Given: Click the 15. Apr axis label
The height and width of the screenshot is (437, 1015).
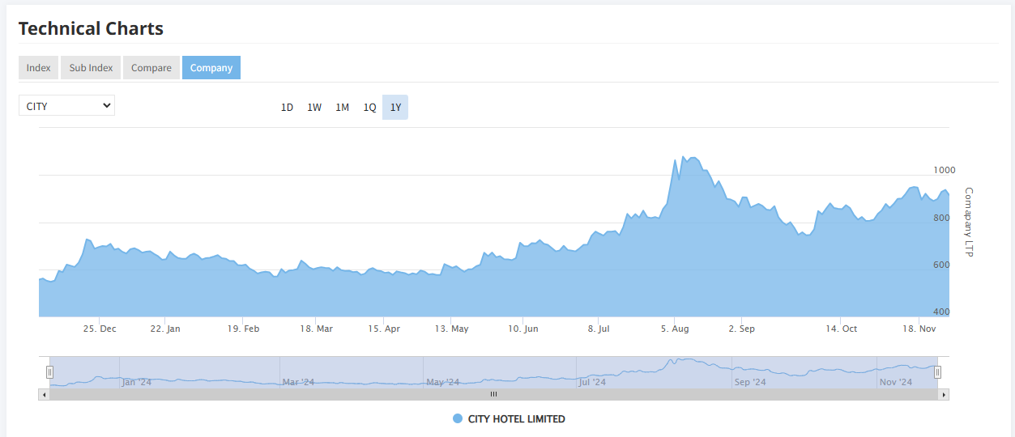Looking at the screenshot, I should point(384,329).
